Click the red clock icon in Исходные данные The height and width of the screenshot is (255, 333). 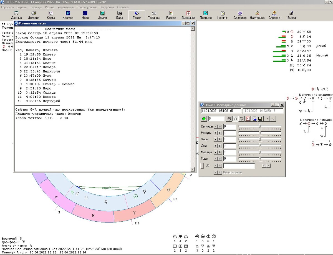click(248, 119)
